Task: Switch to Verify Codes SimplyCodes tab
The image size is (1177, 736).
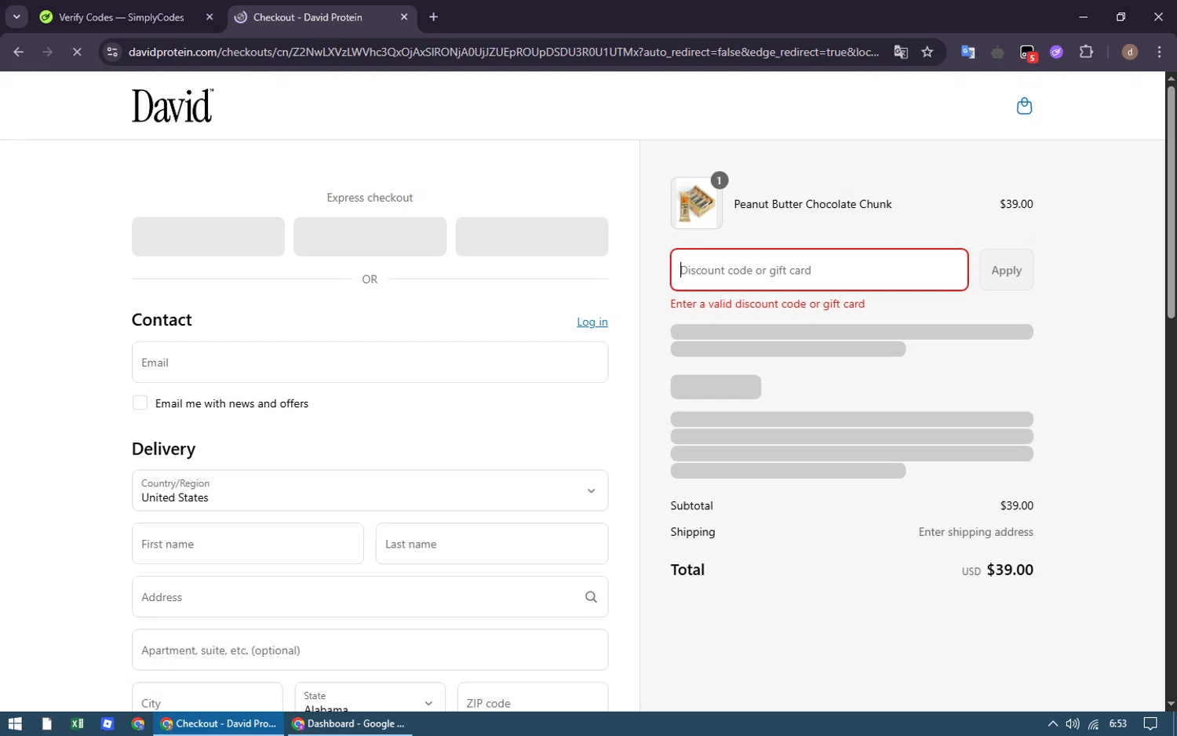Action: pyautogui.click(x=121, y=17)
